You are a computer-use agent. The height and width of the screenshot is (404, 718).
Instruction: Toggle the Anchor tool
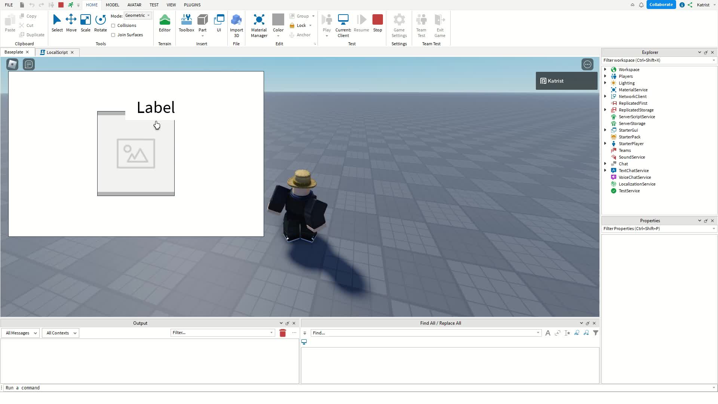(301, 34)
